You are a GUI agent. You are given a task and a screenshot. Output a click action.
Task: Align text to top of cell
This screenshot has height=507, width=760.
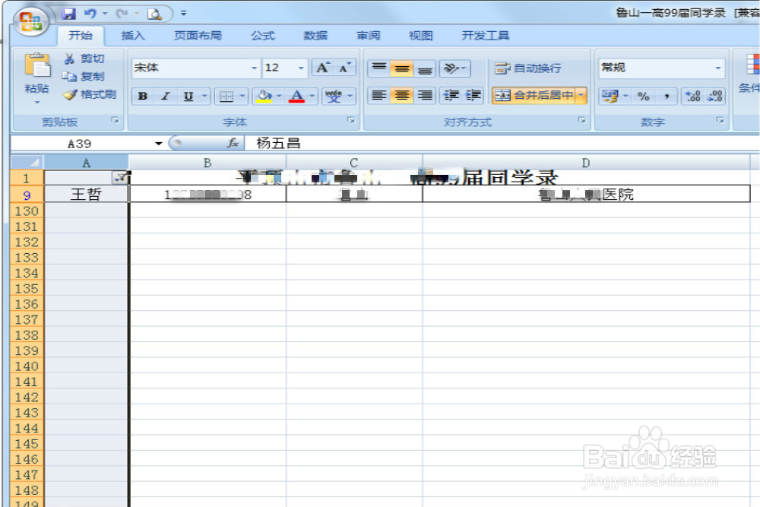tap(379, 68)
